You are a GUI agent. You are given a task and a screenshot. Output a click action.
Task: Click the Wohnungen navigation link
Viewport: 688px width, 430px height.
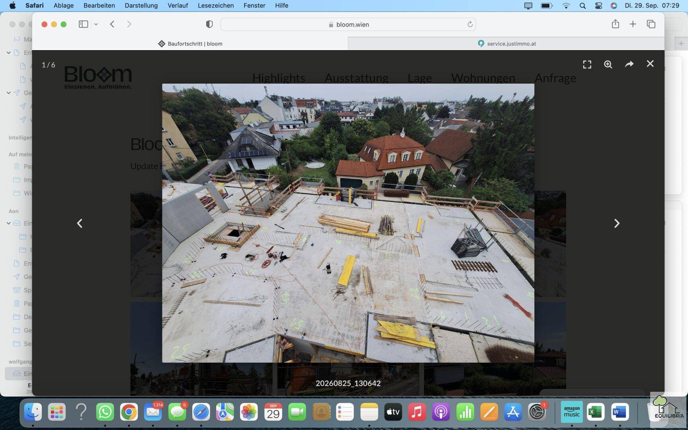[483, 78]
